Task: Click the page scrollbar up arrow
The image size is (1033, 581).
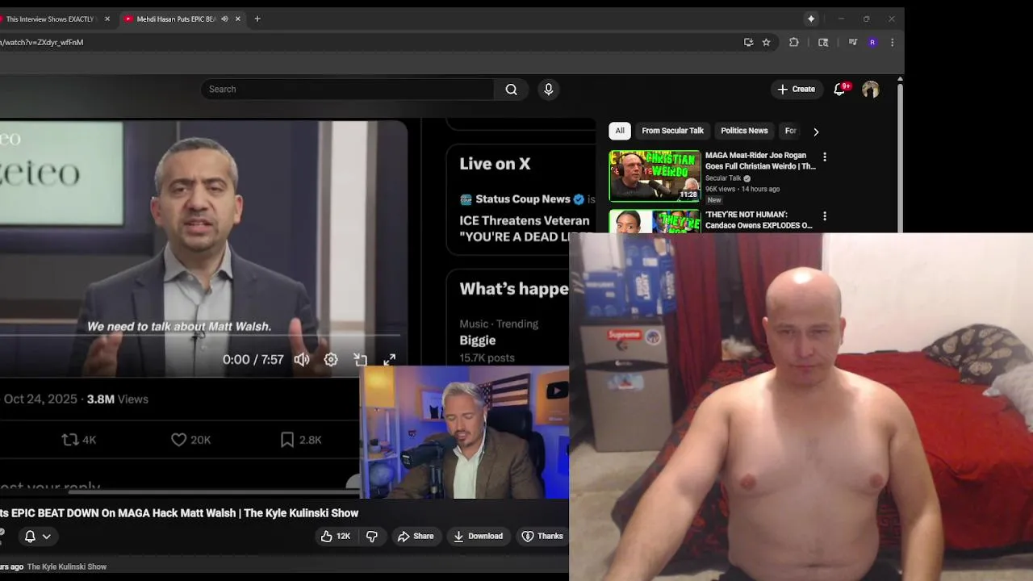Action: (x=900, y=79)
